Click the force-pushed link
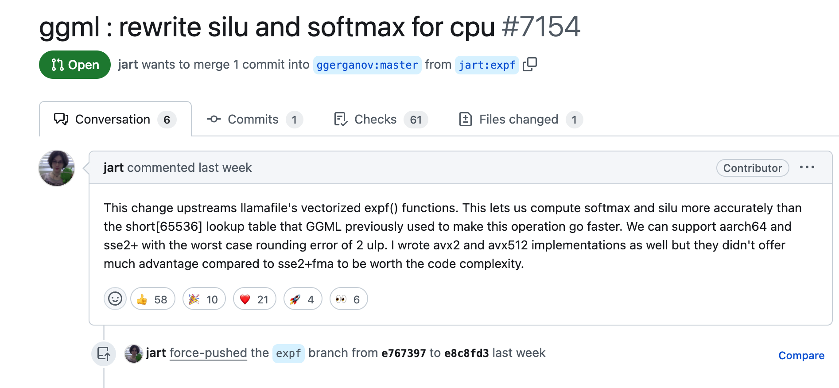The height and width of the screenshot is (388, 839). (x=208, y=353)
